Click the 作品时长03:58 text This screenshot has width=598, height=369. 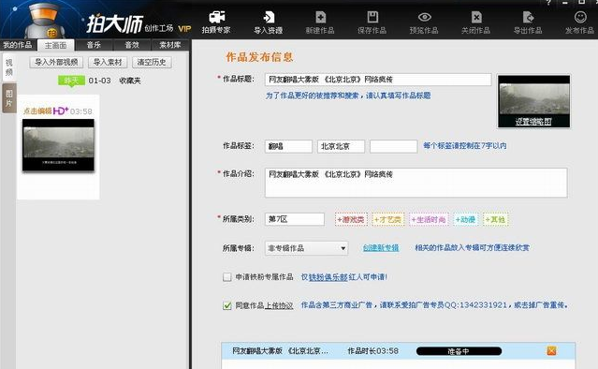[x=373, y=350]
